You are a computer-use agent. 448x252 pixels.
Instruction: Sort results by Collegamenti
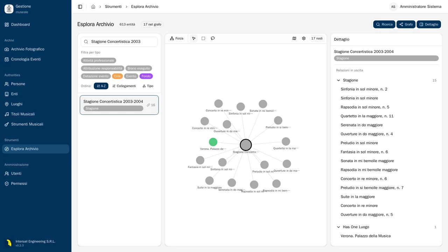click(124, 86)
